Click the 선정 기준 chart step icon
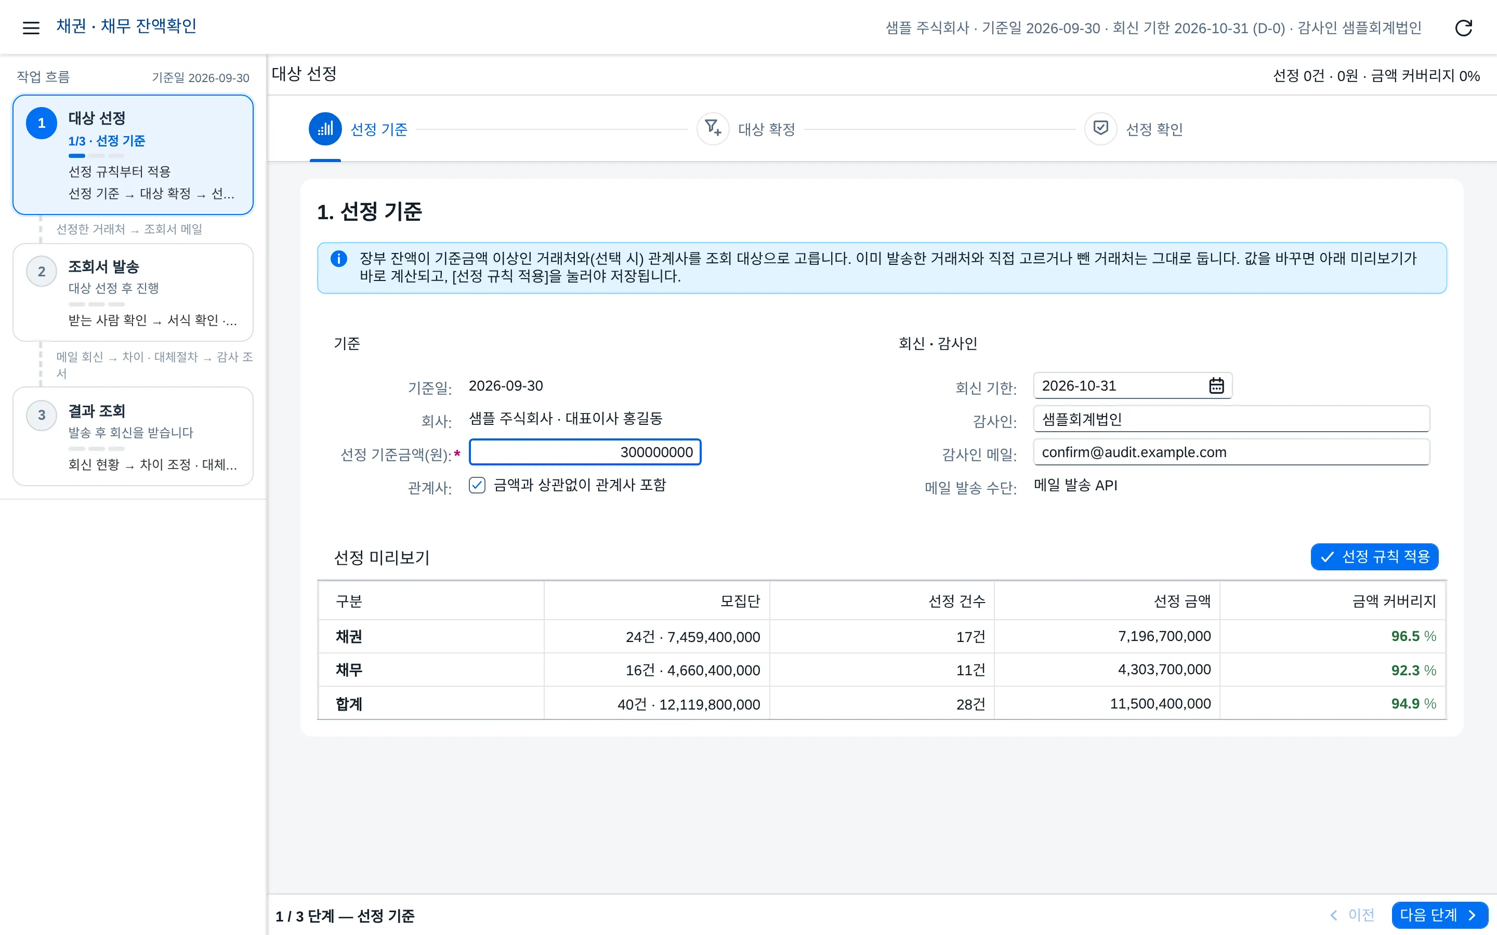1497x935 pixels. (325, 129)
